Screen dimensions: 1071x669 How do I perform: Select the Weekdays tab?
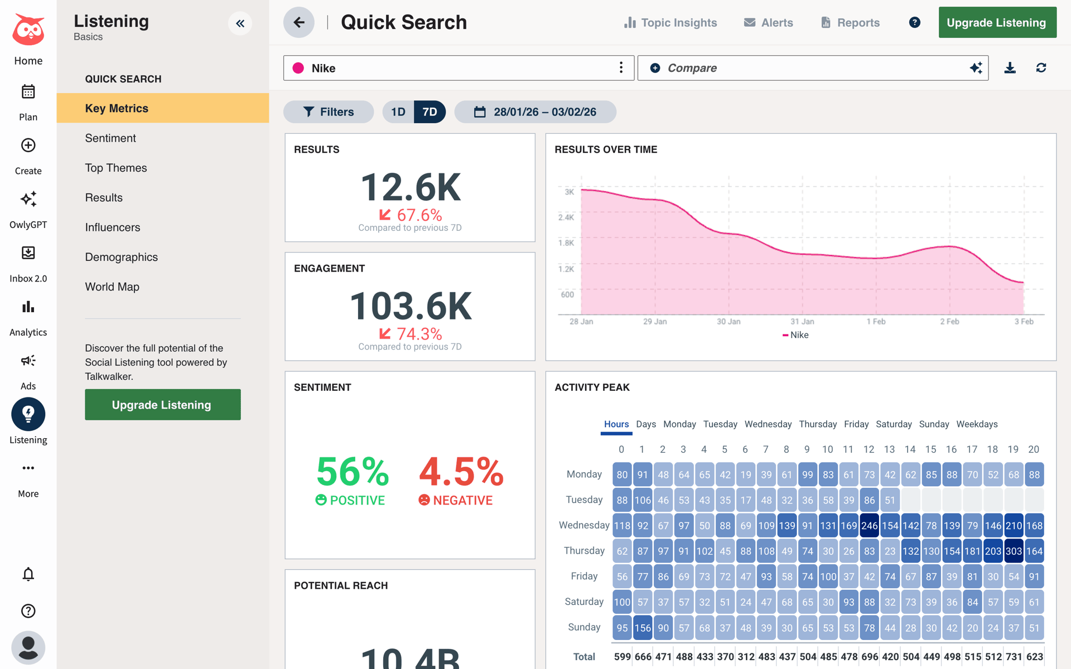click(x=977, y=424)
